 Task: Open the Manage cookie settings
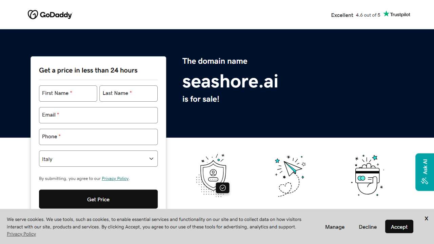pyautogui.click(x=335, y=227)
